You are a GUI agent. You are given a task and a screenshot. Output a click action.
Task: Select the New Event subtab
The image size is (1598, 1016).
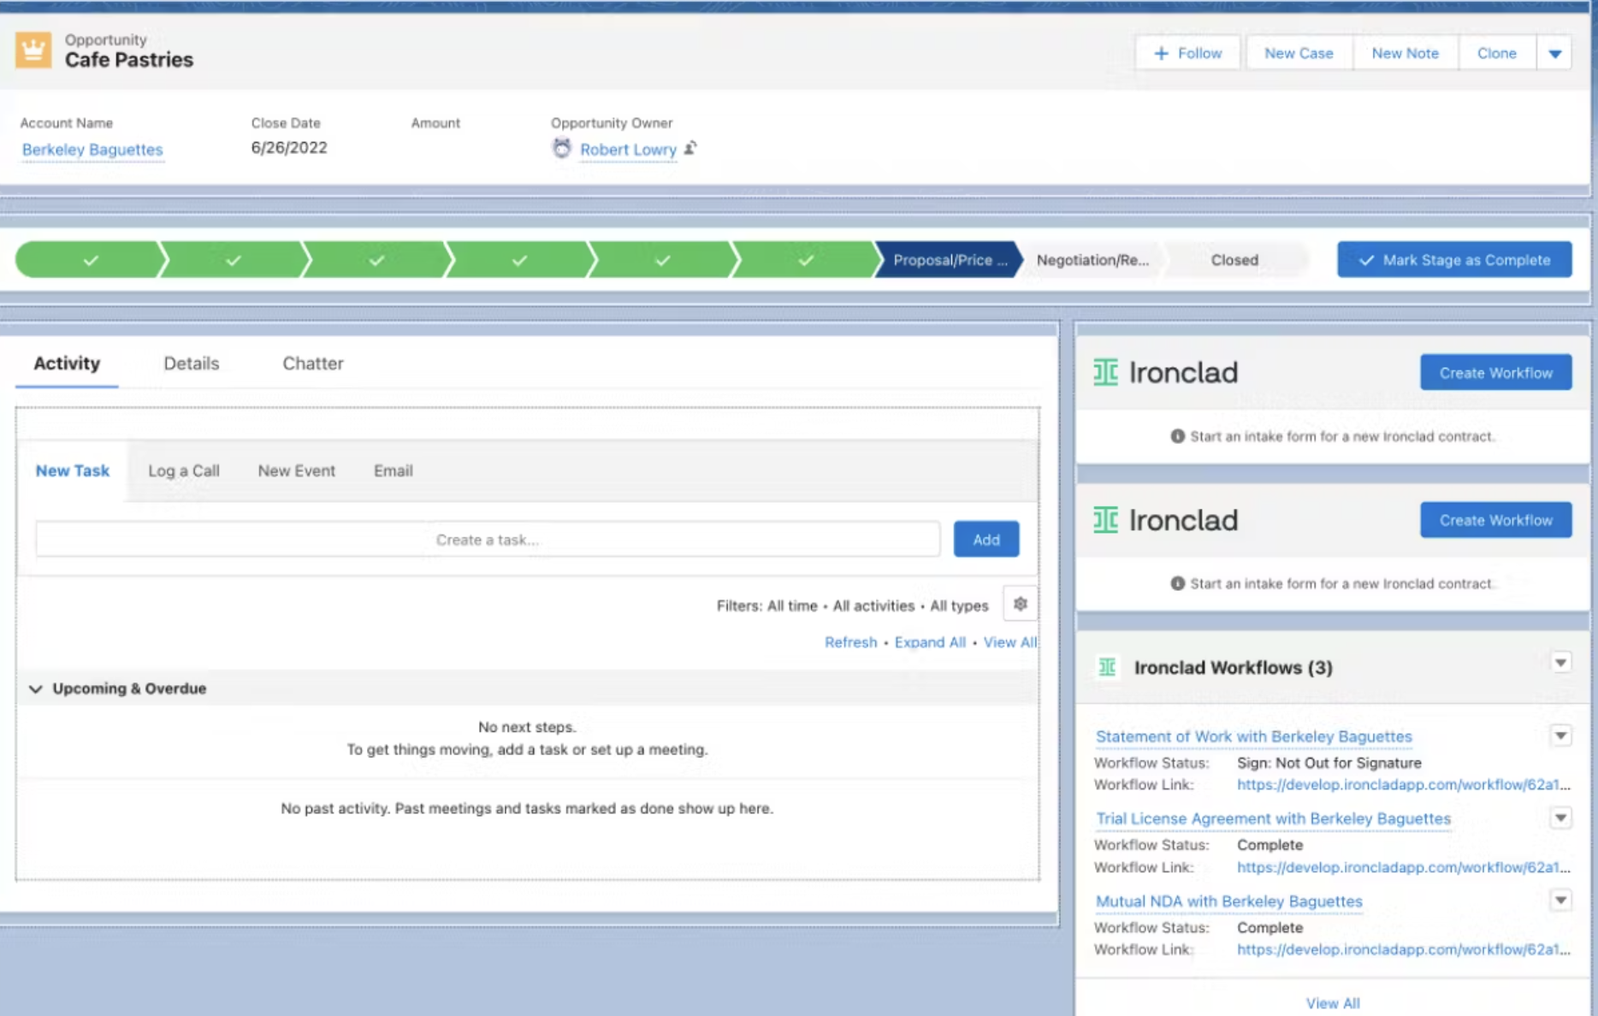pos(296,470)
